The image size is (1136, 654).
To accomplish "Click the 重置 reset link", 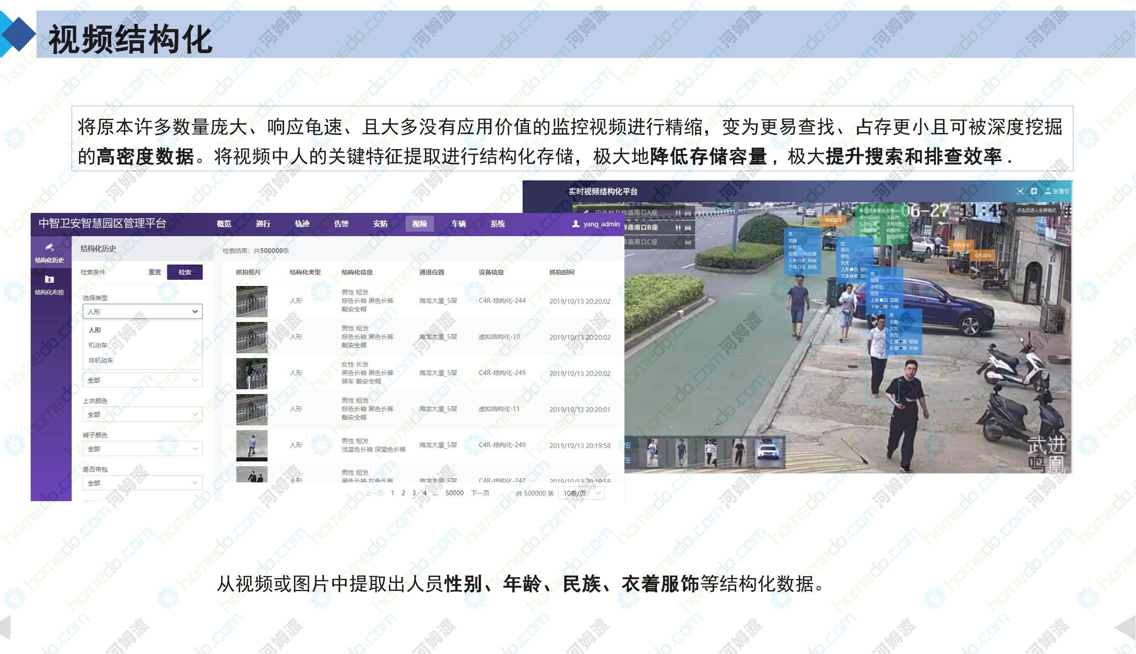I will (155, 272).
